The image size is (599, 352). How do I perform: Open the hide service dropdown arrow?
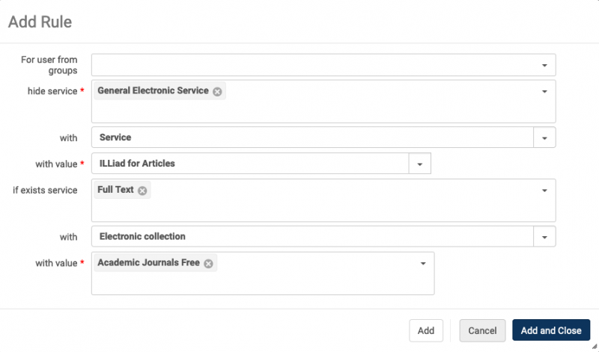[x=544, y=91]
